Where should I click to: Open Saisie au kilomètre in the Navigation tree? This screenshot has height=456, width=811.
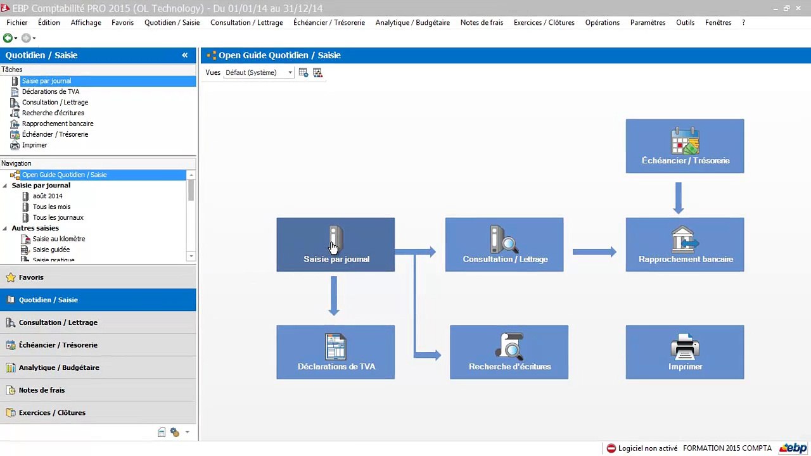[58, 239]
